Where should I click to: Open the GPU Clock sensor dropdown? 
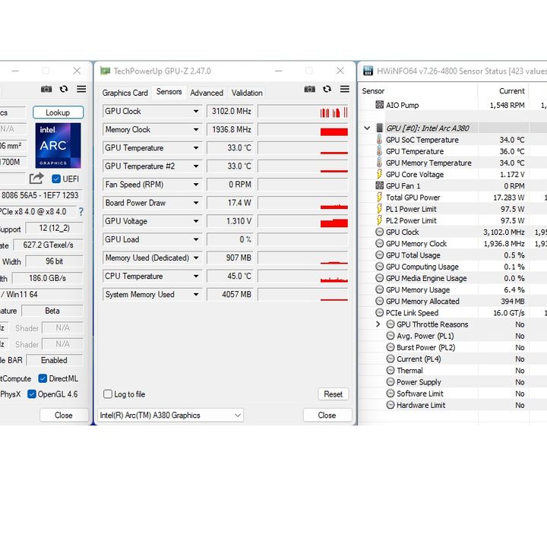tap(196, 111)
